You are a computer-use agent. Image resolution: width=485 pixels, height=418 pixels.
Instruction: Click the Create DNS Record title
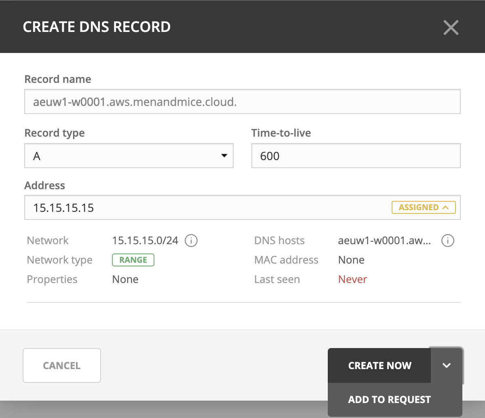point(97,27)
